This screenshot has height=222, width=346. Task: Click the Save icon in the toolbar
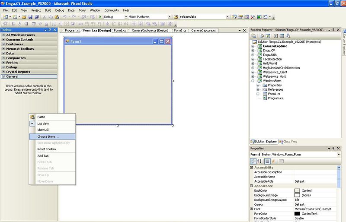(x=30, y=17)
